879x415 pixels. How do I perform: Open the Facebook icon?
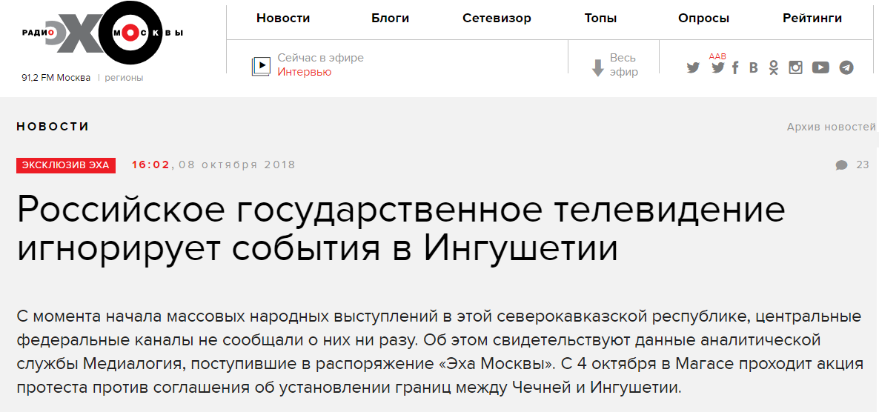tap(735, 68)
